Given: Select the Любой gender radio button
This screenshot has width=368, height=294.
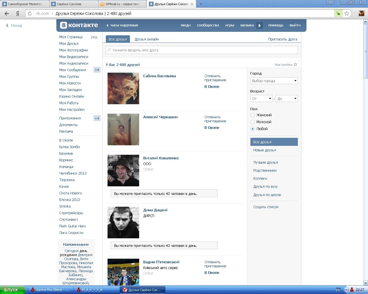Looking at the screenshot, I should click(x=252, y=129).
